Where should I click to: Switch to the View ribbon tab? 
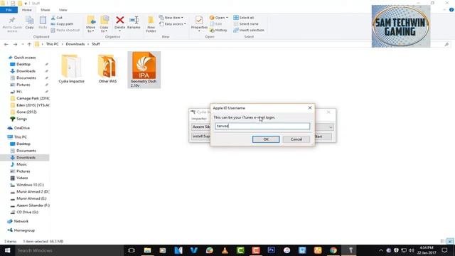63,10
